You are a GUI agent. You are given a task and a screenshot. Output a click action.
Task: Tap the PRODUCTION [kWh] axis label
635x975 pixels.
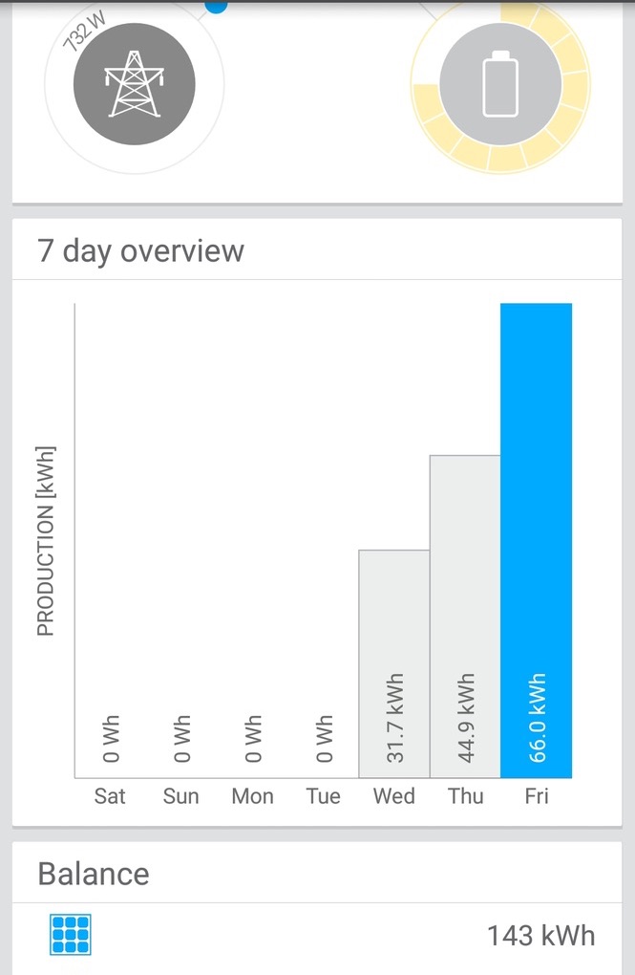click(x=46, y=540)
